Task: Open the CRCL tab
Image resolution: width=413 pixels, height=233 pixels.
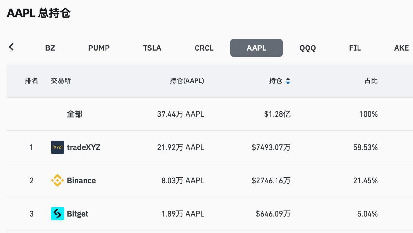Action: [204, 48]
